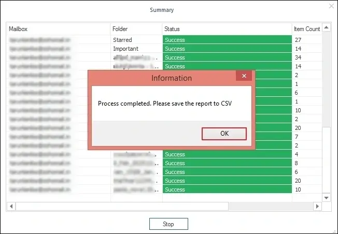This screenshot has height=234, width=338.
Task: Click the vertical scrollbar up arrow
Action: click(327, 27)
